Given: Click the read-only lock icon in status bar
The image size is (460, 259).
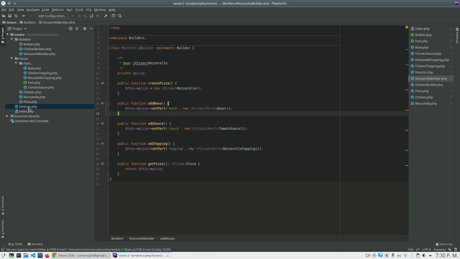Looking at the screenshot, I should tap(449, 249).
